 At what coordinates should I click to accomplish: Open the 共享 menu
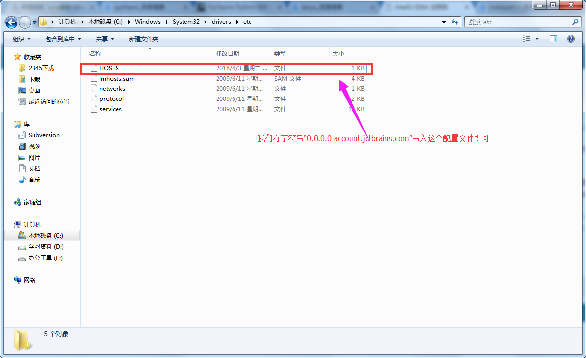(105, 39)
